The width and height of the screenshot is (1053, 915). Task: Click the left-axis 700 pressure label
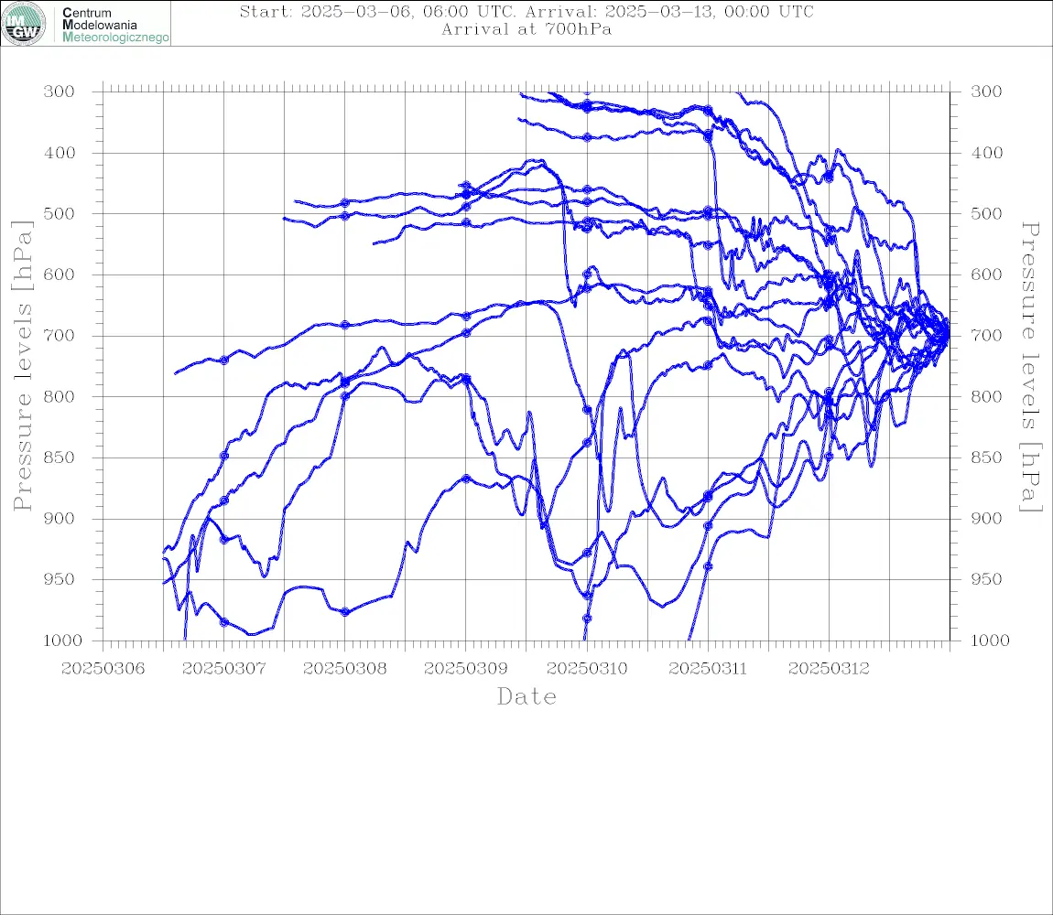60,335
